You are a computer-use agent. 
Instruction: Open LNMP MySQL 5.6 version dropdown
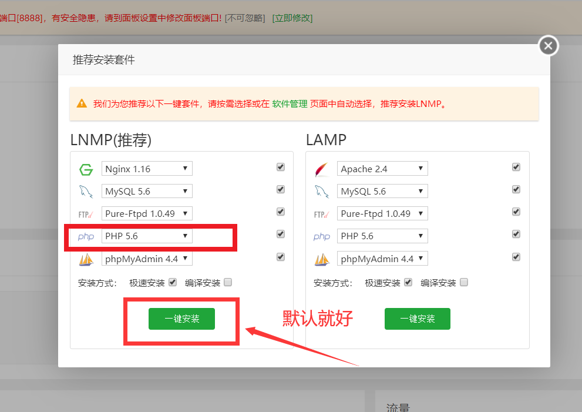pos(147,191)
